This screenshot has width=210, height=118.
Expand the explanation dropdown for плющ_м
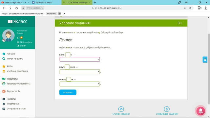(x=80, y=84)
